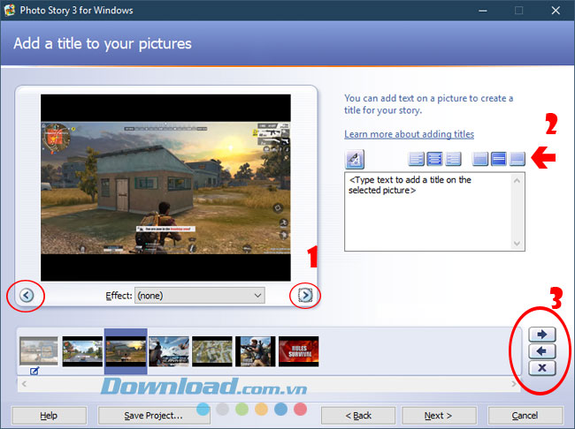Open the Effect dropdown
Screen dimensions: 575x429
(x=200, y=296)
